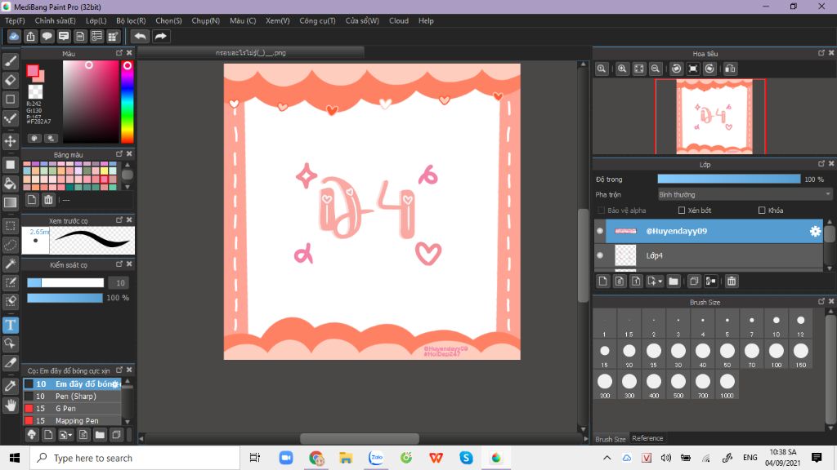Viewport: 837px width, 470px height.
Task: Click the taskbar search box
Action: click(x=135, y=458)
